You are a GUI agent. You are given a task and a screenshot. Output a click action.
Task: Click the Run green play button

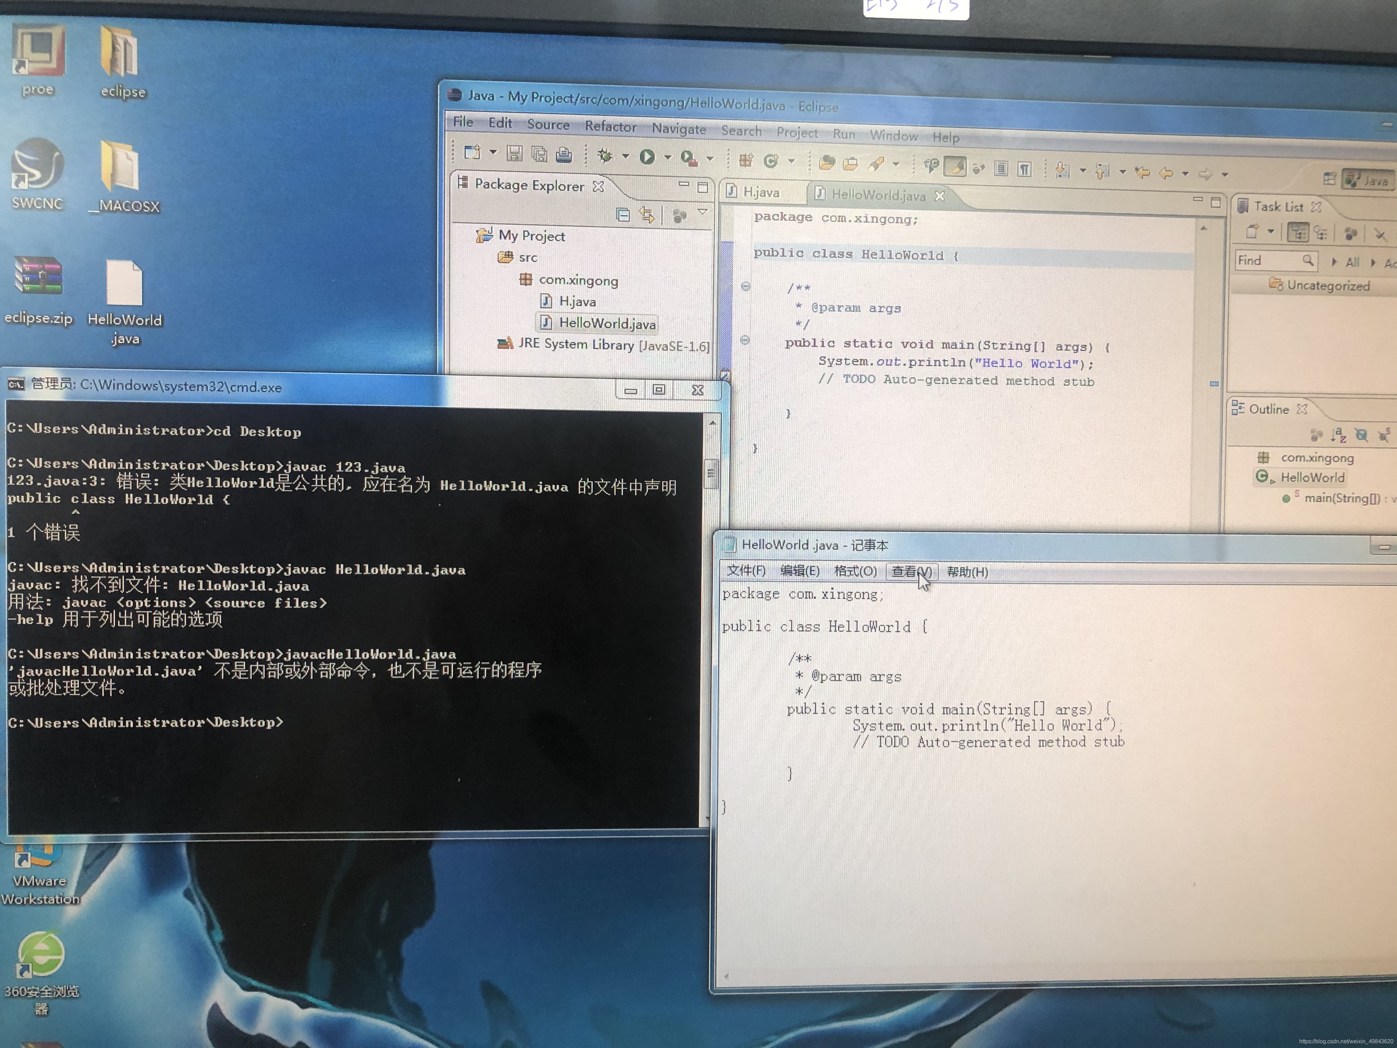click(x=647, y=157)
